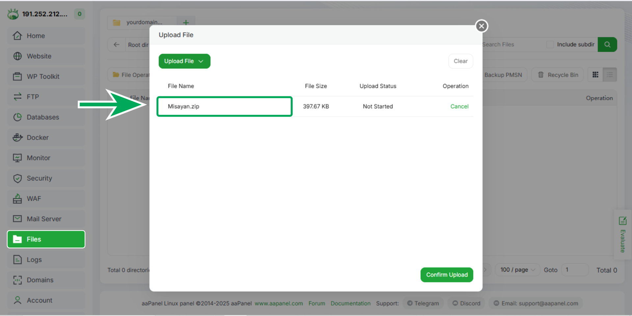Screen dimensions: 632x316
Task: Select the yourdomain folder tab
Action: point(142,22)
